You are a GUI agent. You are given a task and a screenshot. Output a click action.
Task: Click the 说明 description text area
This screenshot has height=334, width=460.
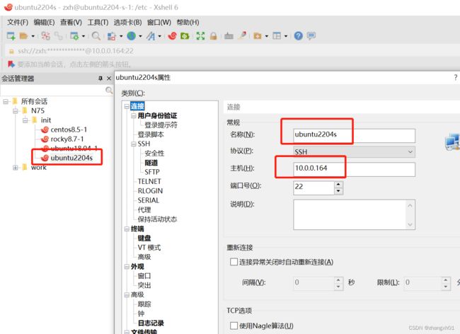[354, 214]
